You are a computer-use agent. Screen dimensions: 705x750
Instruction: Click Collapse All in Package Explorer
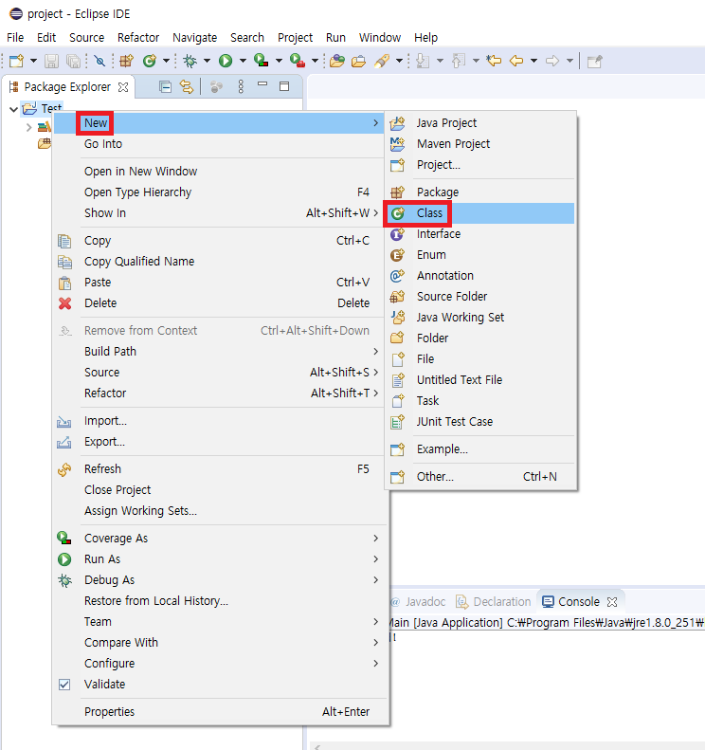tap(166, 87)
